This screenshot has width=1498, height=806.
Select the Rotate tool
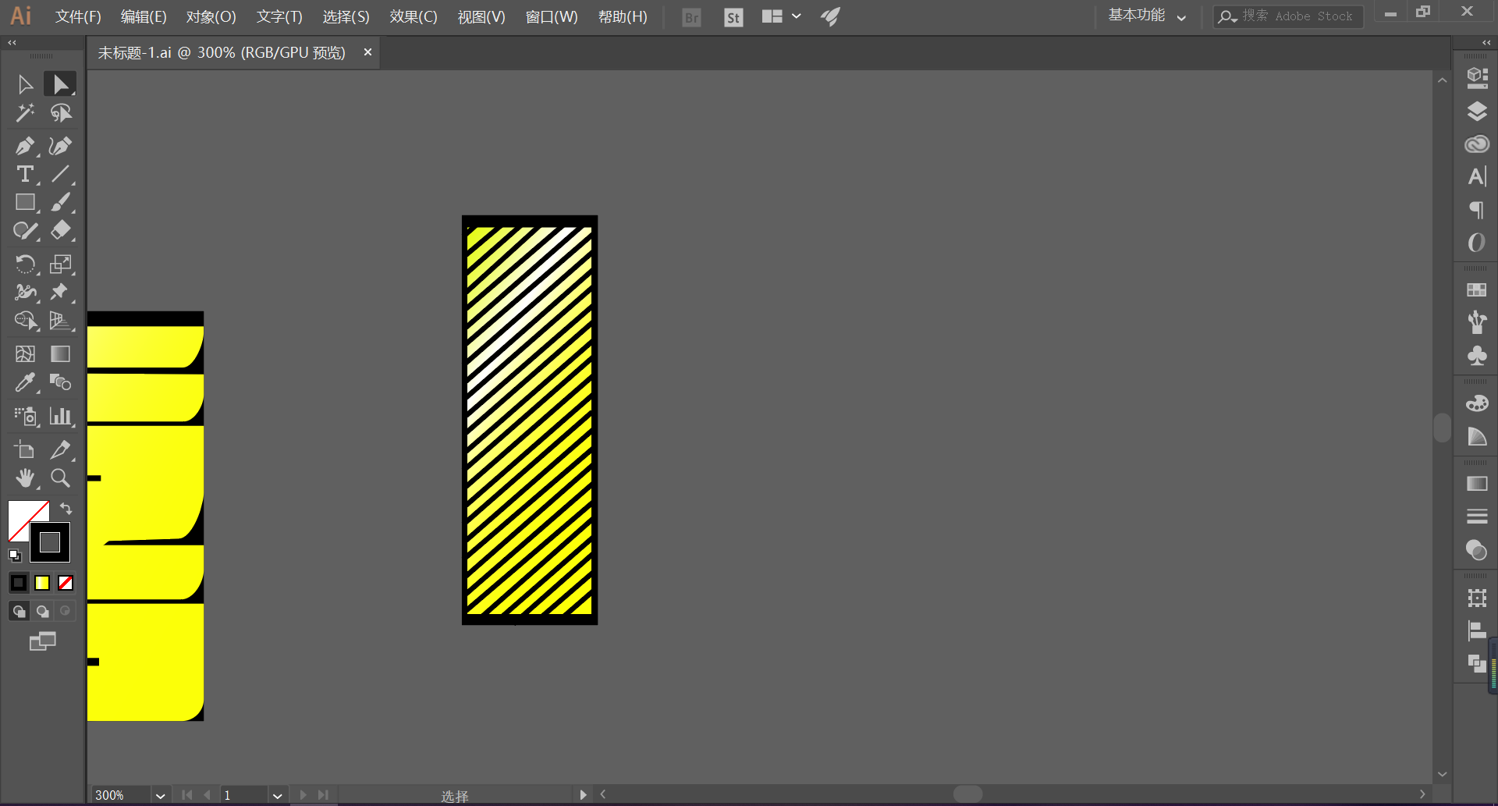[x=25, y=264]
